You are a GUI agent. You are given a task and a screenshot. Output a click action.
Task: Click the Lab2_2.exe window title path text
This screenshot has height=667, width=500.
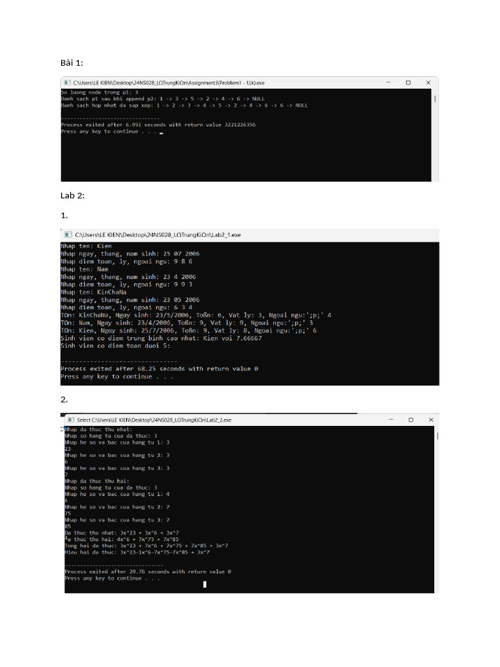point(154,420)
